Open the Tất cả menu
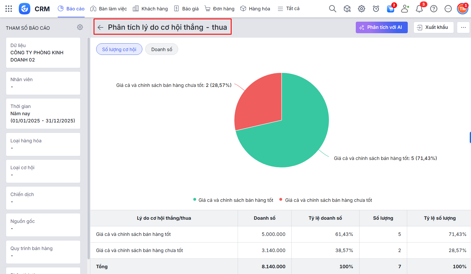Viewport: 471px width, 274px height. click(x=288, y=9)
